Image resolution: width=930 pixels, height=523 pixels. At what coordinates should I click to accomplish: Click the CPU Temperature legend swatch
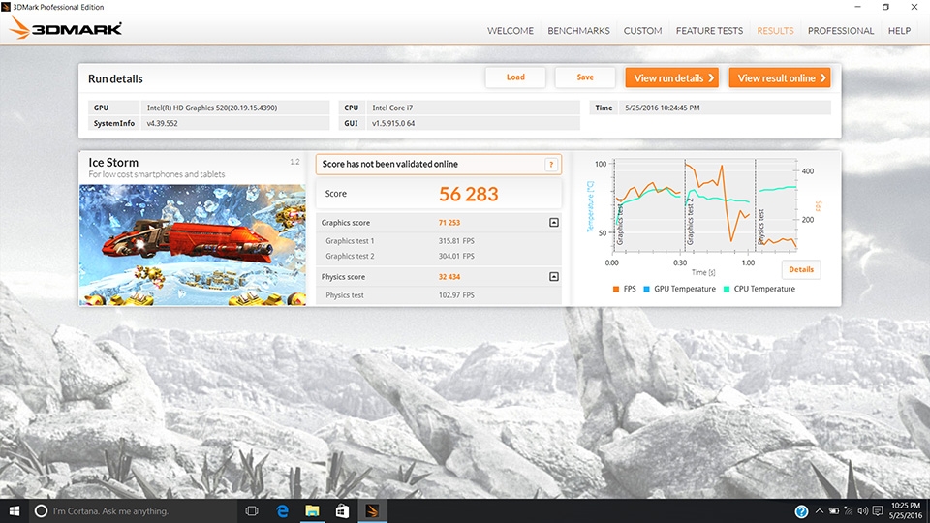click(727, 289)
